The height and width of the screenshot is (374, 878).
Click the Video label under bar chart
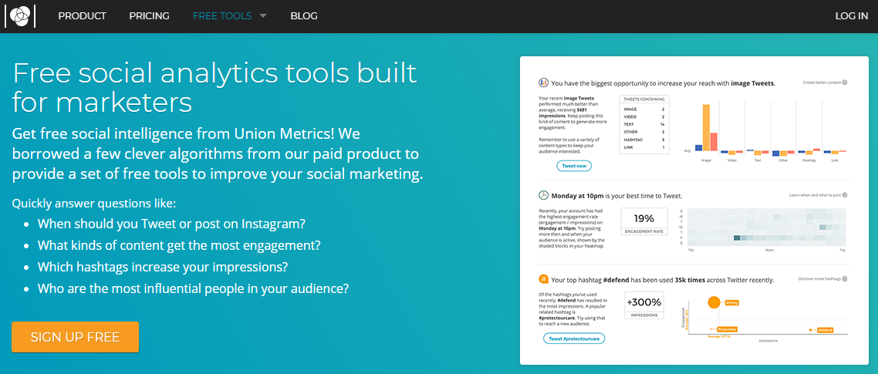click(731, 160)
